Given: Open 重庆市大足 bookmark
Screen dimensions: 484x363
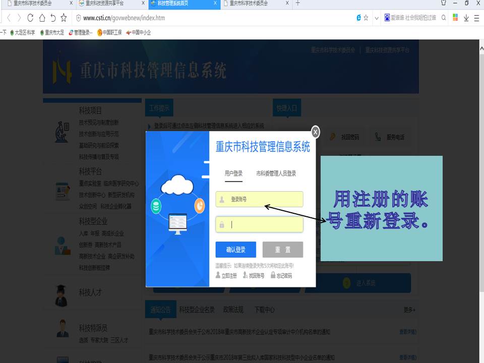Looking at the screenshot, I should tap(52, 32).
